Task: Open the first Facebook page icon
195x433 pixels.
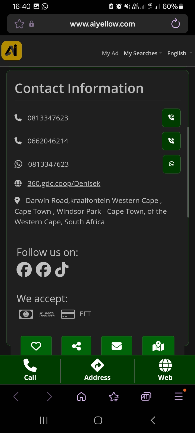Action: [x=24, y=270]
